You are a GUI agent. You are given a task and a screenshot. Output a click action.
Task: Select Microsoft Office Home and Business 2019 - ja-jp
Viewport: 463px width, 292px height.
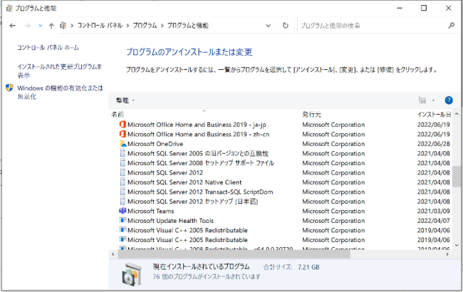197,125
